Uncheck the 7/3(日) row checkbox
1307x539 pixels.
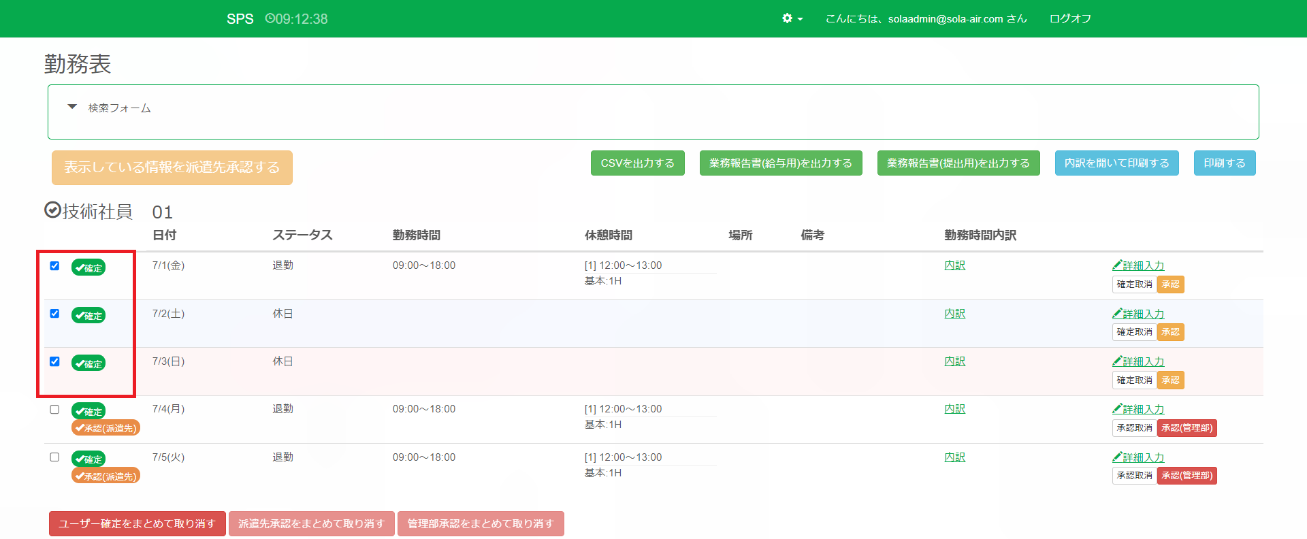pos(54,361)
